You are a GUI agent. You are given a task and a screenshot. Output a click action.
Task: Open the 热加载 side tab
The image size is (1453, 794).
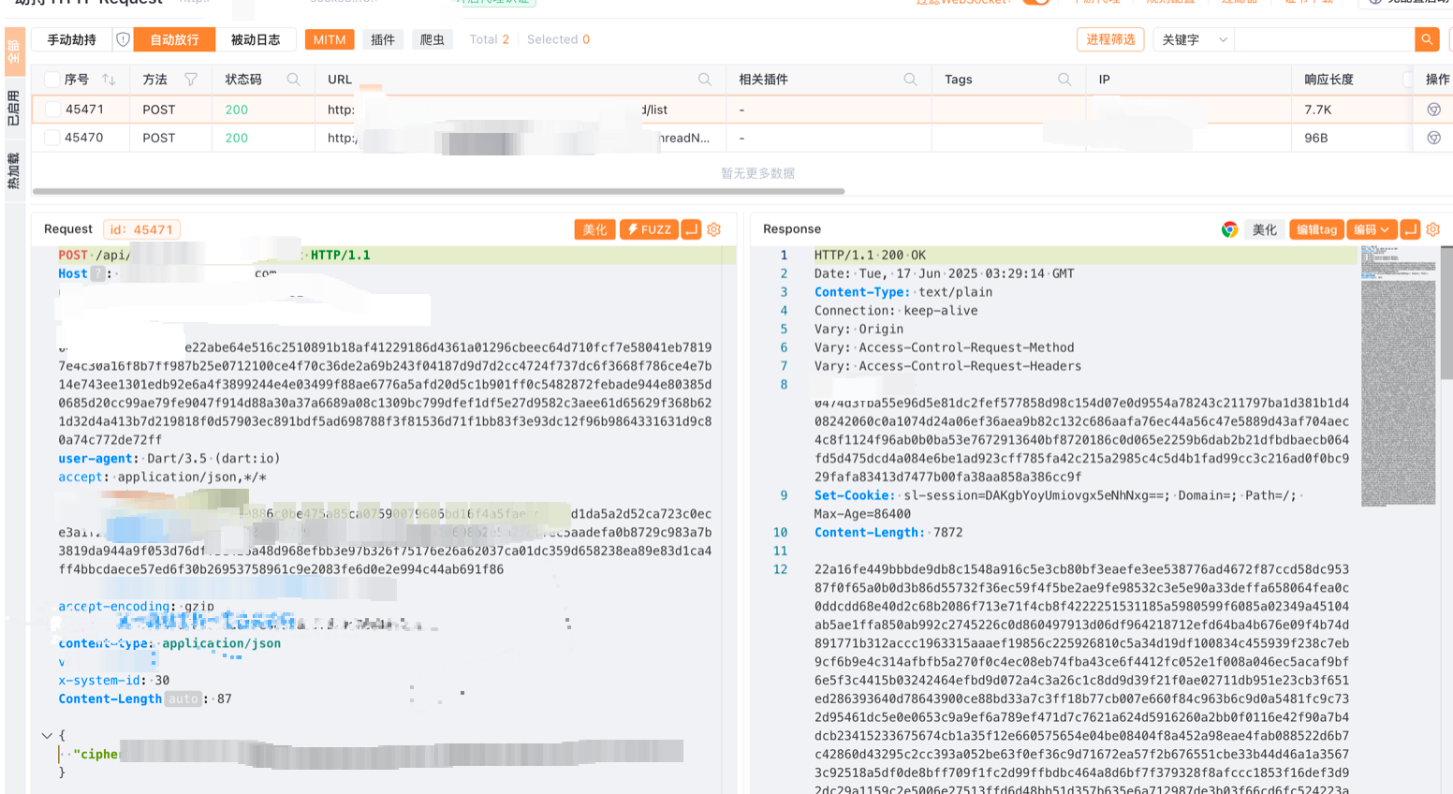click(x=14, y=170)
